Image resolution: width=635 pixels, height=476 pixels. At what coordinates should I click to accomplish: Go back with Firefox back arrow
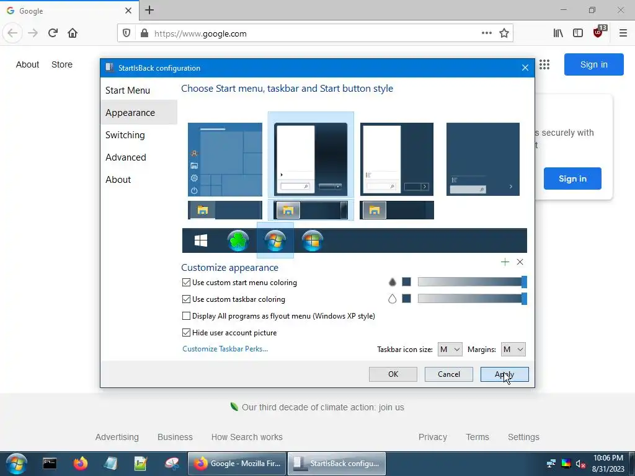[x=12, y=33]
